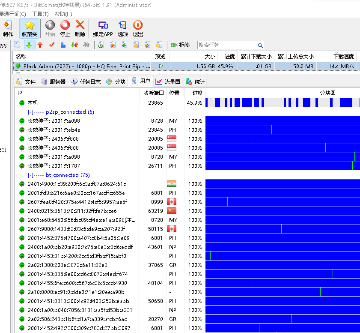The width and height of the screenshot is (360, 333).
Task: Open 绑定APP device binding
Action: tap(103, 28)
